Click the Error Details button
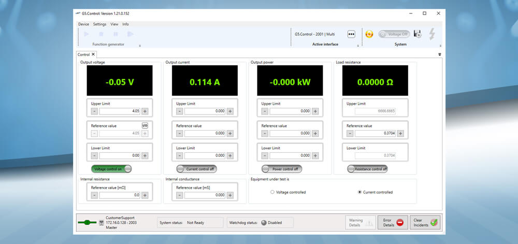Image resolution: width=518 pixels, height=244 pixels. point(393,222)
